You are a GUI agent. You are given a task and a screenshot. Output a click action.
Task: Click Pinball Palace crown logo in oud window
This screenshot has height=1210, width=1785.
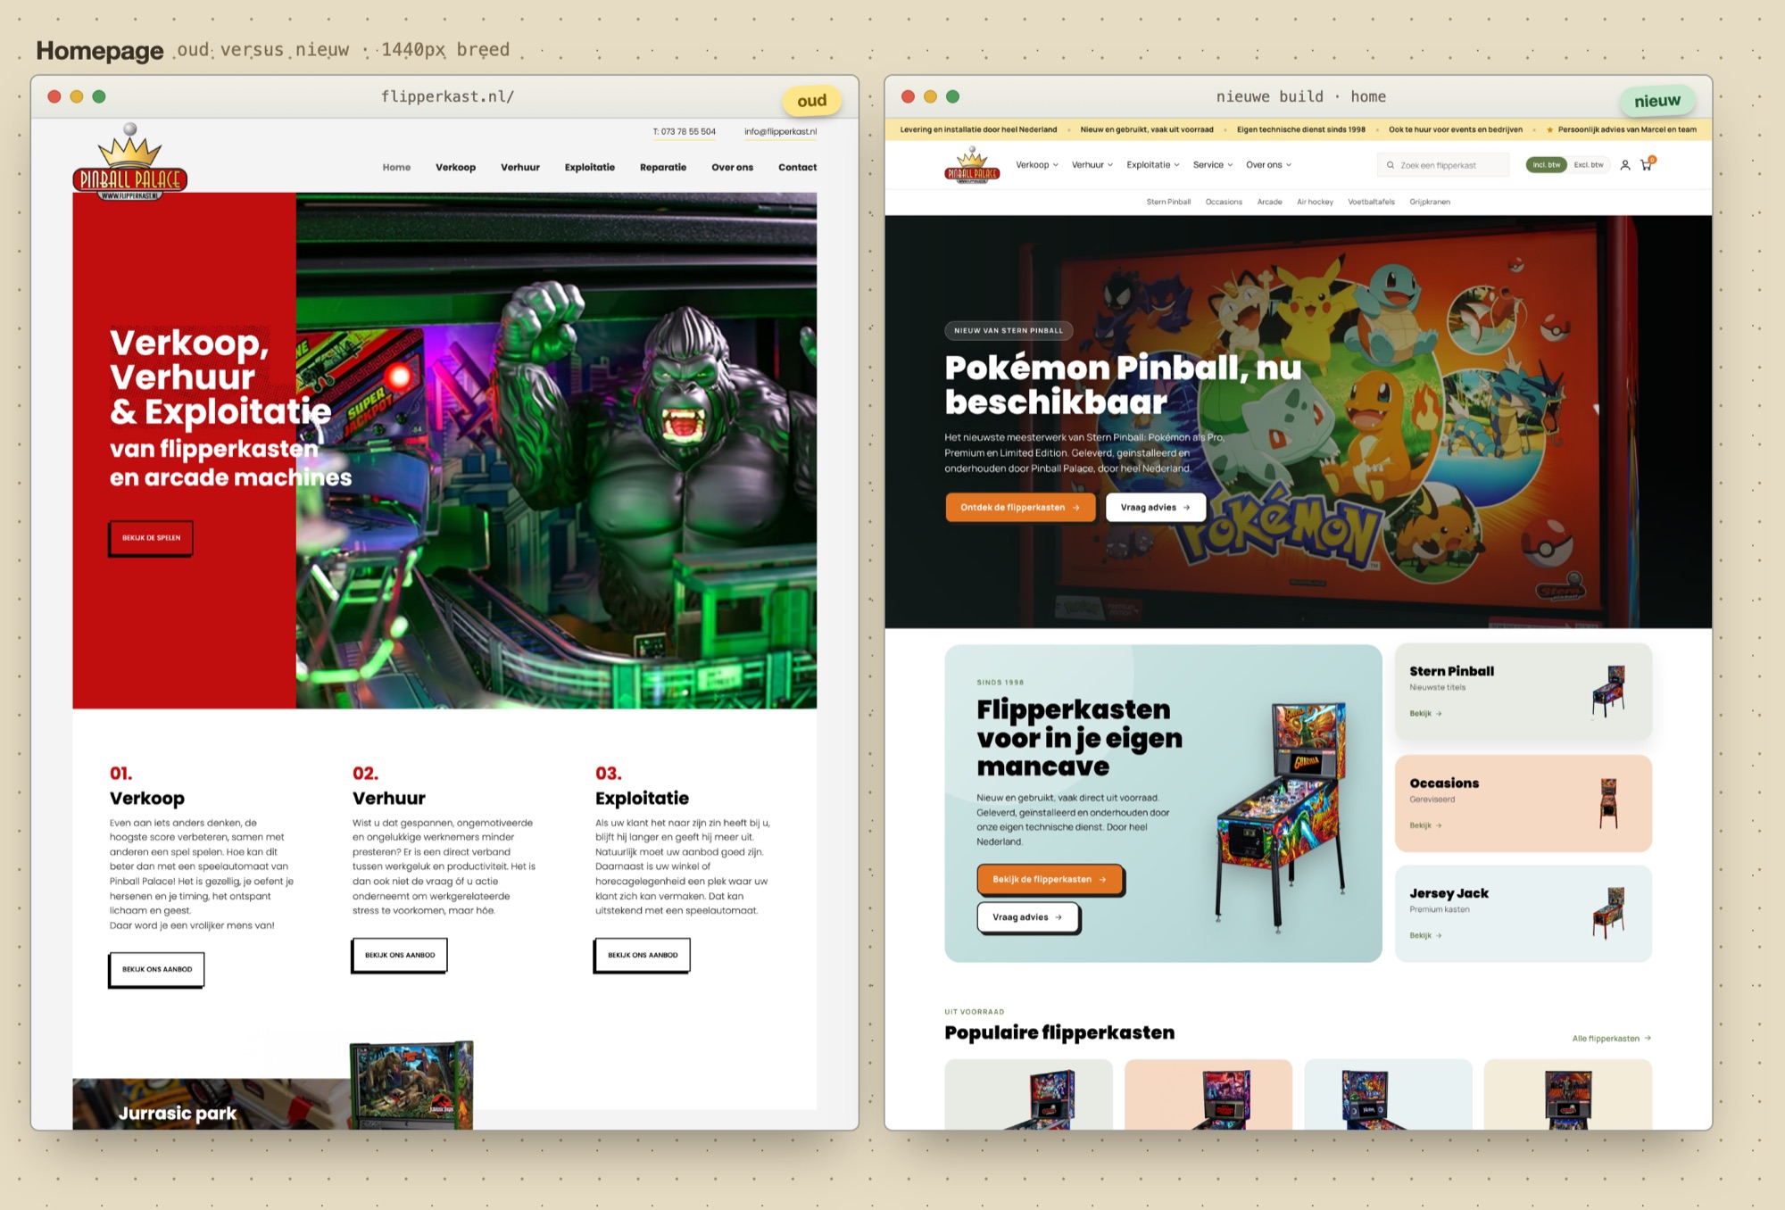tap(130, 162)
